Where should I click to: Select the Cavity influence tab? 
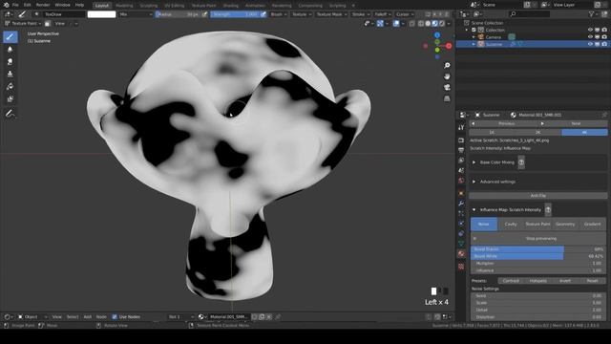(511, 225)
